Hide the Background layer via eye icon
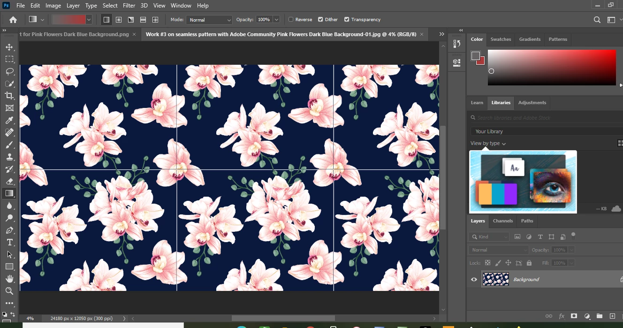623x328 pixels. 474,280
